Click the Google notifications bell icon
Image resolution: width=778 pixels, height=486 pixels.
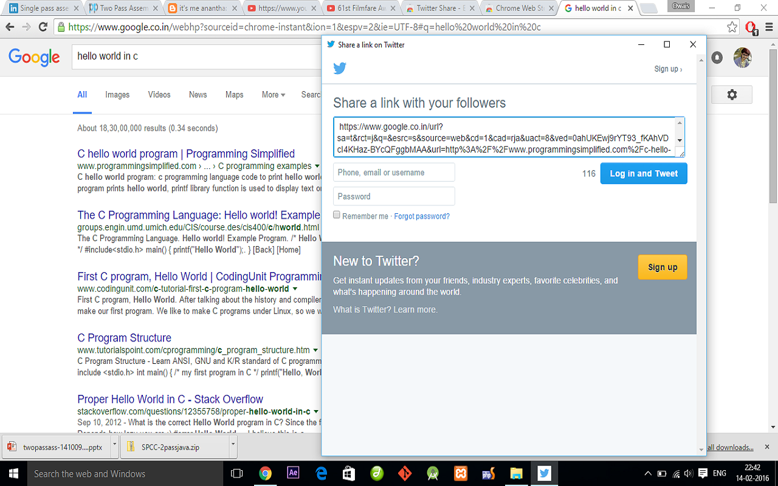(717, 58)
